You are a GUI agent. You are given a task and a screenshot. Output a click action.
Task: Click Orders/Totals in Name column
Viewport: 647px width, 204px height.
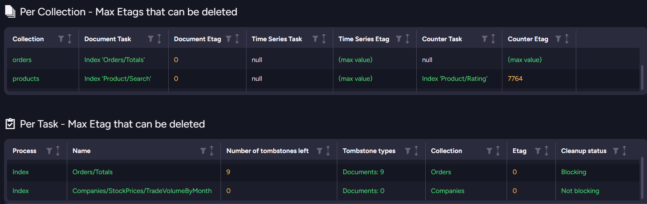click(x=92, y=172)
